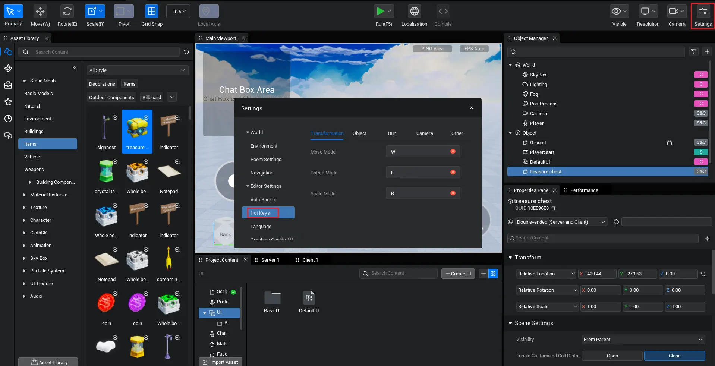Select the Primary selection tool
The width and height of the screenshot is (715, 366).
(x=13, y=11)
